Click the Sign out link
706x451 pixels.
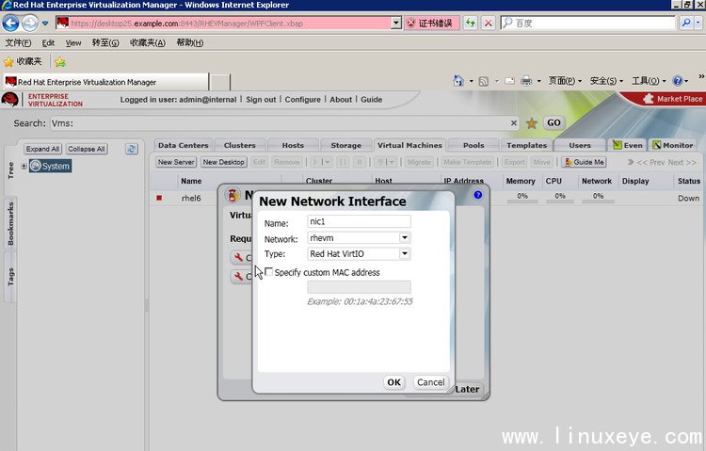(261, 100)
